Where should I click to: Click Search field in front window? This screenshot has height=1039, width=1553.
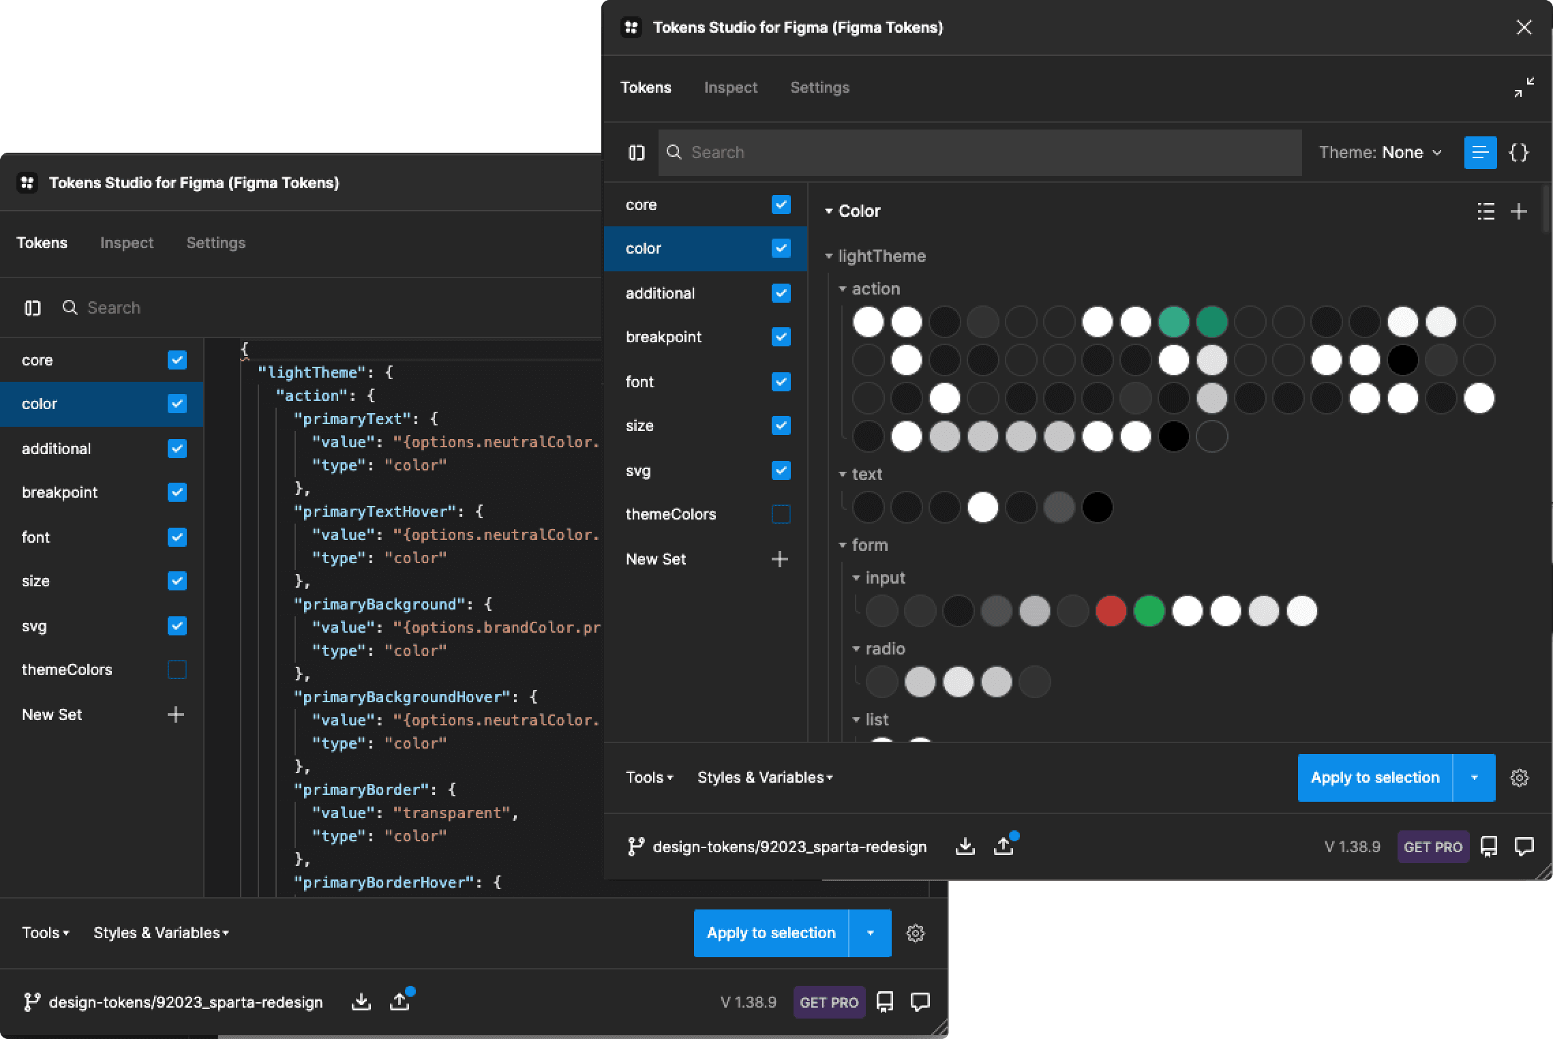click(x=980, y=152)
